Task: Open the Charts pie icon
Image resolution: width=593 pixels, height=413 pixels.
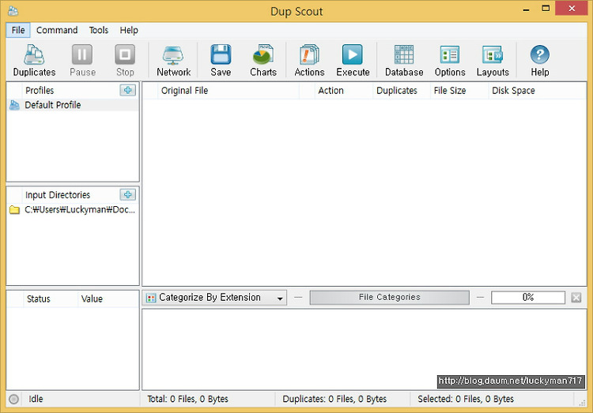Action: tap(263, 54)
